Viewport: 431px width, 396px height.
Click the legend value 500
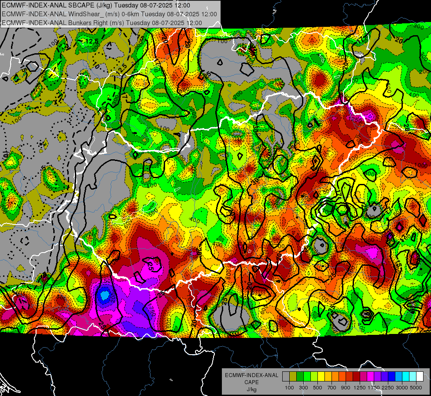[317, 388]
